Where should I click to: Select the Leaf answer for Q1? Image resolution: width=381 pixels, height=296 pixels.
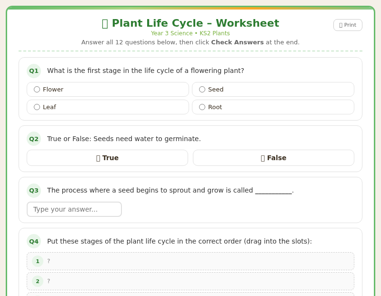tap(108, 107)
